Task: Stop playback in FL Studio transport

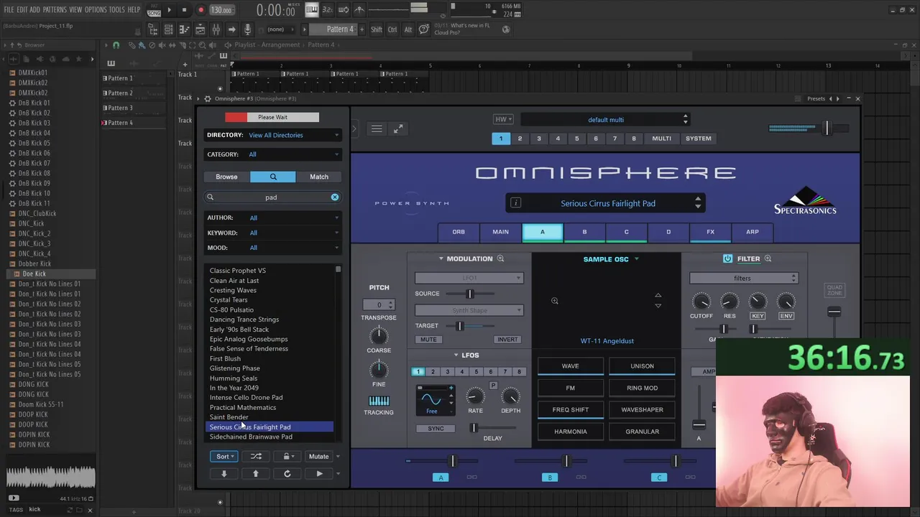Action: coord(184,10)
